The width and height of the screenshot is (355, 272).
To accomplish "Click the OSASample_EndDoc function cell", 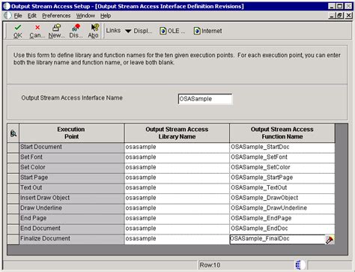I will click(x=282, y=229).
